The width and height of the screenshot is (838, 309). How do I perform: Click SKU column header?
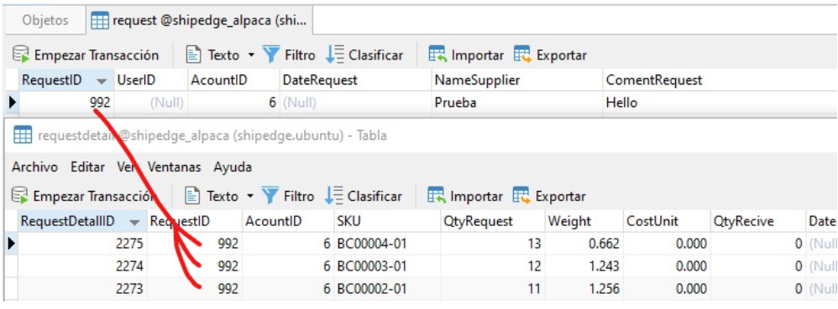point(387,222)
